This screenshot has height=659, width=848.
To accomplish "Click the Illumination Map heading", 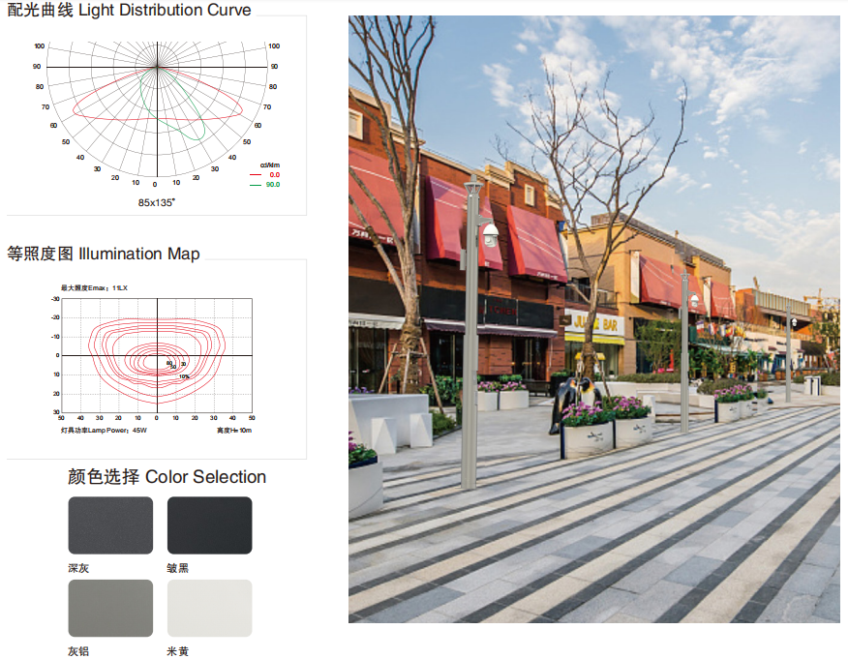I will [104, 254].
